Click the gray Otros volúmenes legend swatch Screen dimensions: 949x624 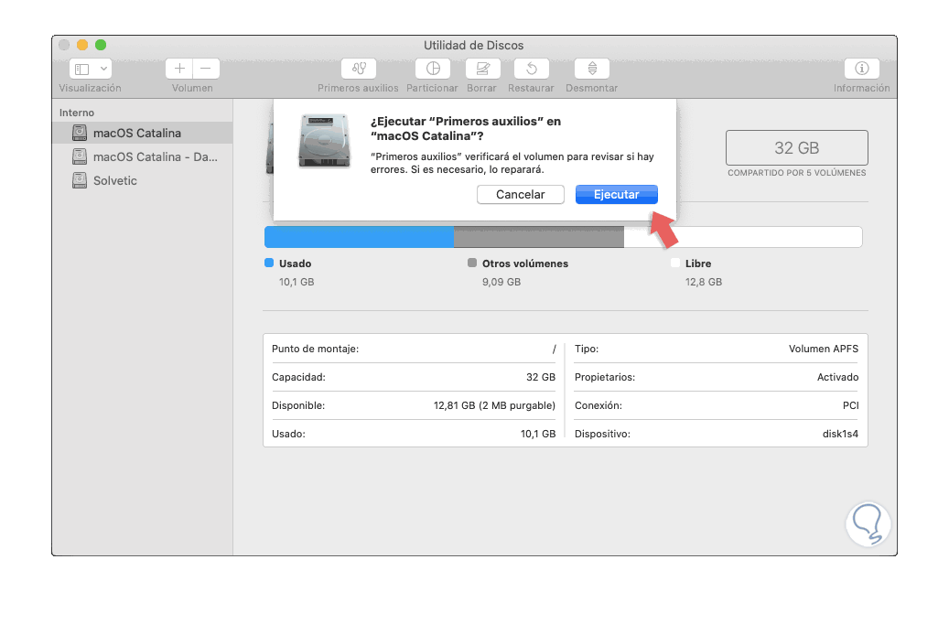(472, 263)
